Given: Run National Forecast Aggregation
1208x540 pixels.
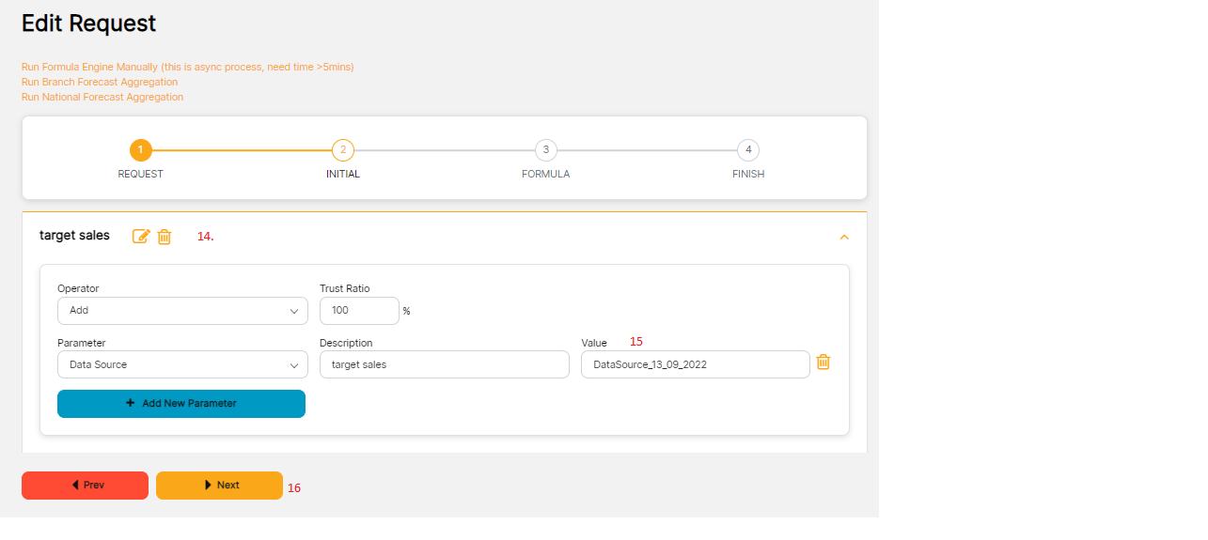Looking at the screenshot, I should 102,97.
